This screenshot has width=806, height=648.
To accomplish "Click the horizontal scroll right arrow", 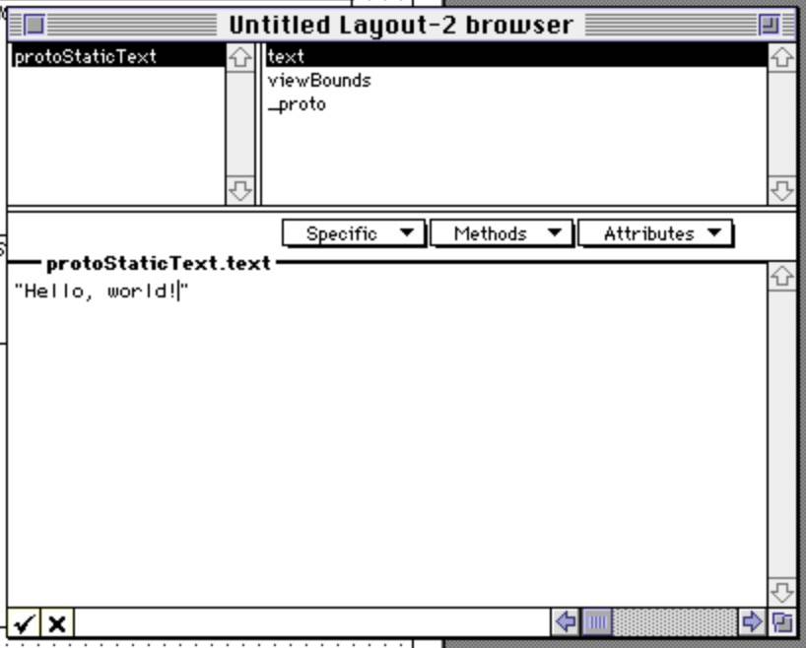I will click(752, 621).
